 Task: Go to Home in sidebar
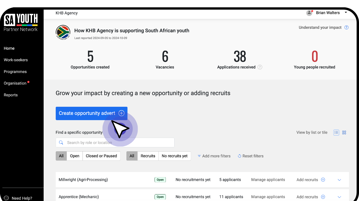pos(9,48)
